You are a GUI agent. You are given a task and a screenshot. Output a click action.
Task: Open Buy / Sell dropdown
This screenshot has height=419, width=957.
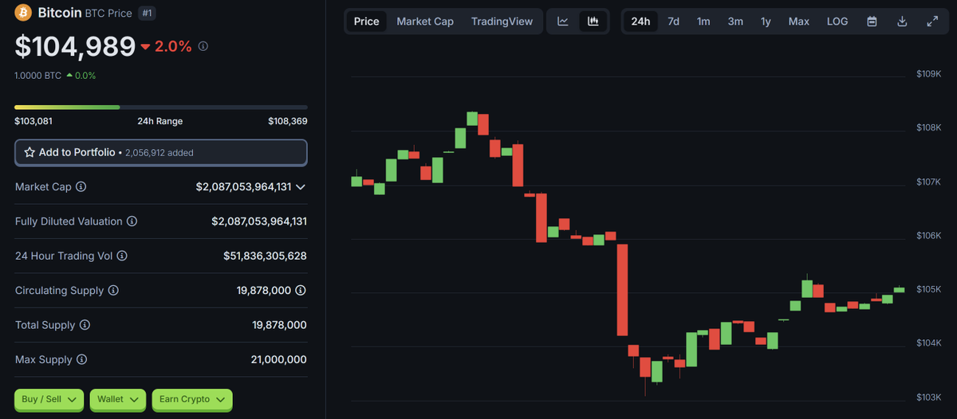pyautogui.click(x=49, y=399)
